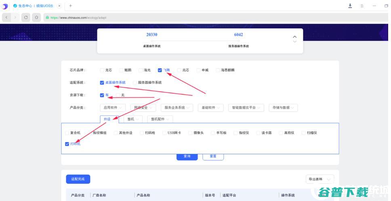This screenshot has height=201, width=391.
Task: Check the 摄像头 checkbox
Action: pyautogui.click(x=190, y=133)
